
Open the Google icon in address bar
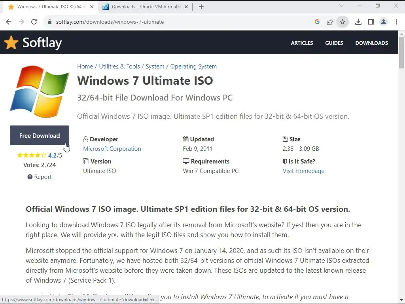(x=317, y=22)
